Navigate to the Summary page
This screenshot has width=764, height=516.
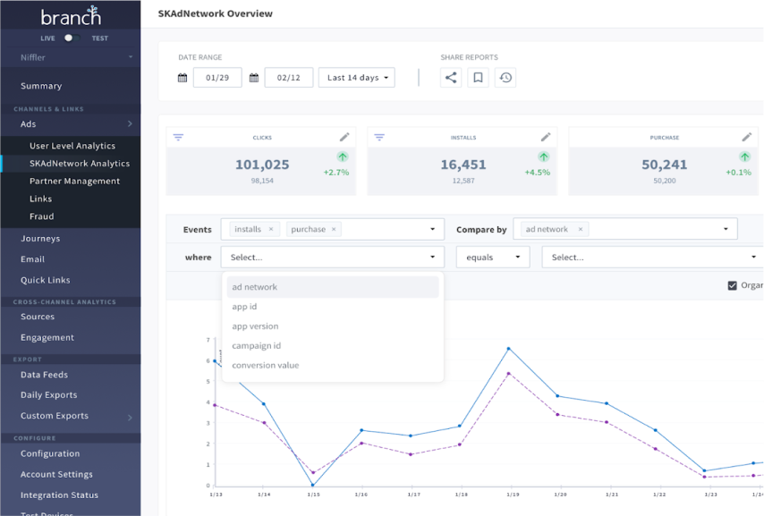pos(40,85)
